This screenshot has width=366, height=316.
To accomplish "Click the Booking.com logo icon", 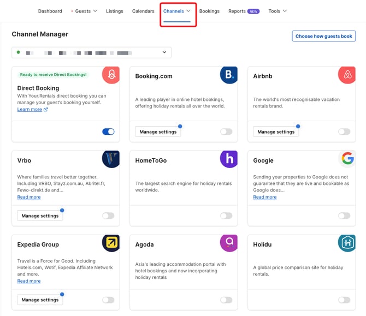I will [229, 75].
